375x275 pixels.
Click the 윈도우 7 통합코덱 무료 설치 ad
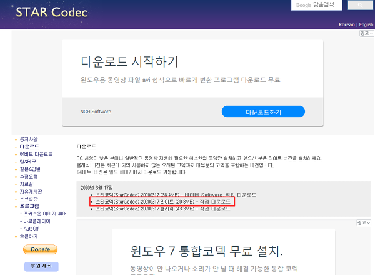206,251
